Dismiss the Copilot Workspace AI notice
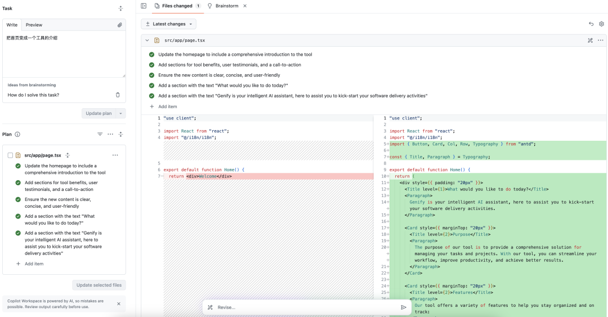This screenshot has width=608, height=317. [119, 304]
